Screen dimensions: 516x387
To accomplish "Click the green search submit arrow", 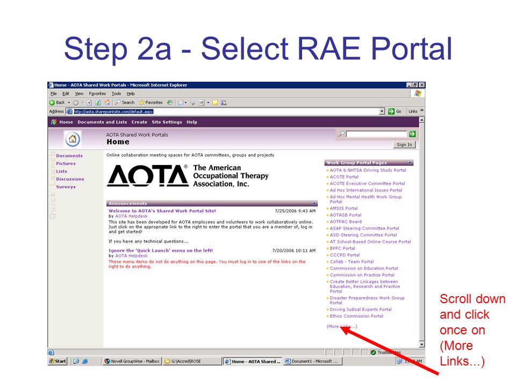I will pos(412,134).
